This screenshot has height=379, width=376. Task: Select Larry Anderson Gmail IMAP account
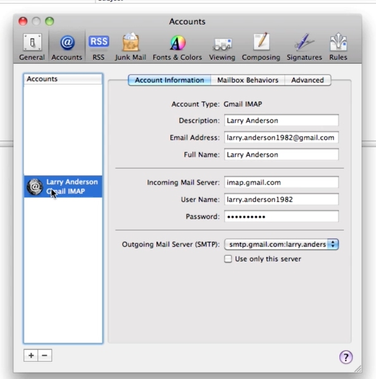click(x=63, y=186)
